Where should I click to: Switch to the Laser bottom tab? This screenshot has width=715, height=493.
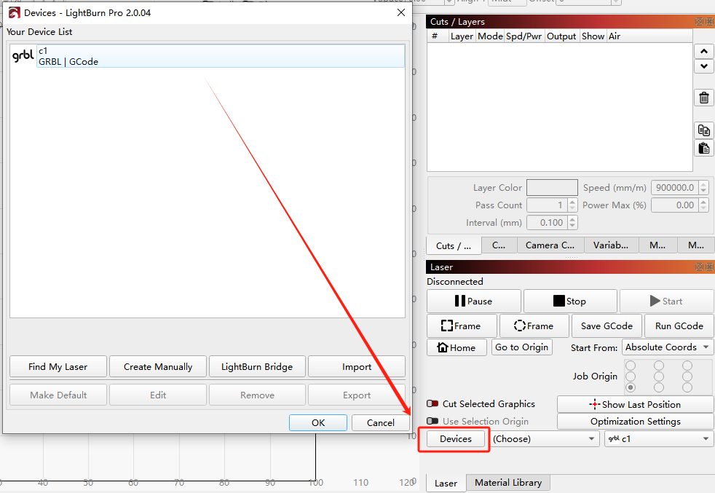pyautogui.click(x=446, y=483)
